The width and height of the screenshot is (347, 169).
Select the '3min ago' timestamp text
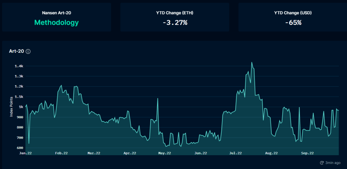pos(333,163)
